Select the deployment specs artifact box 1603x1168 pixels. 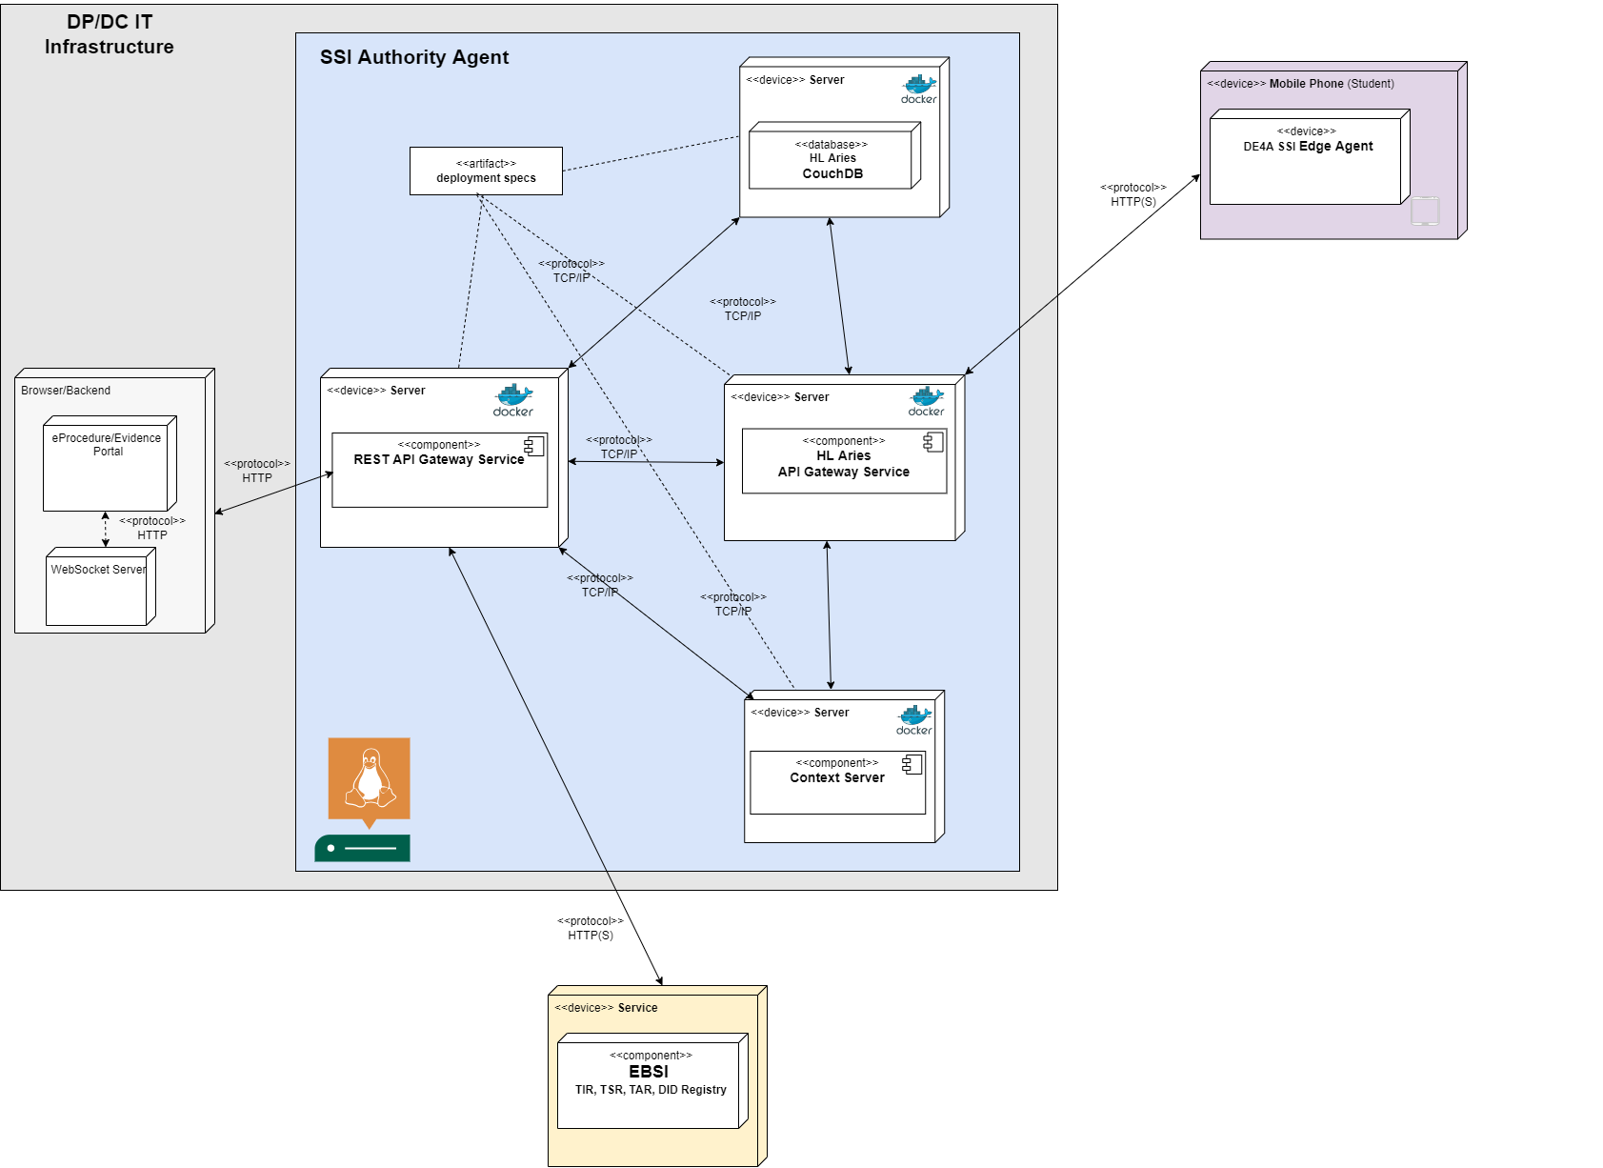(x=486, y=171)
